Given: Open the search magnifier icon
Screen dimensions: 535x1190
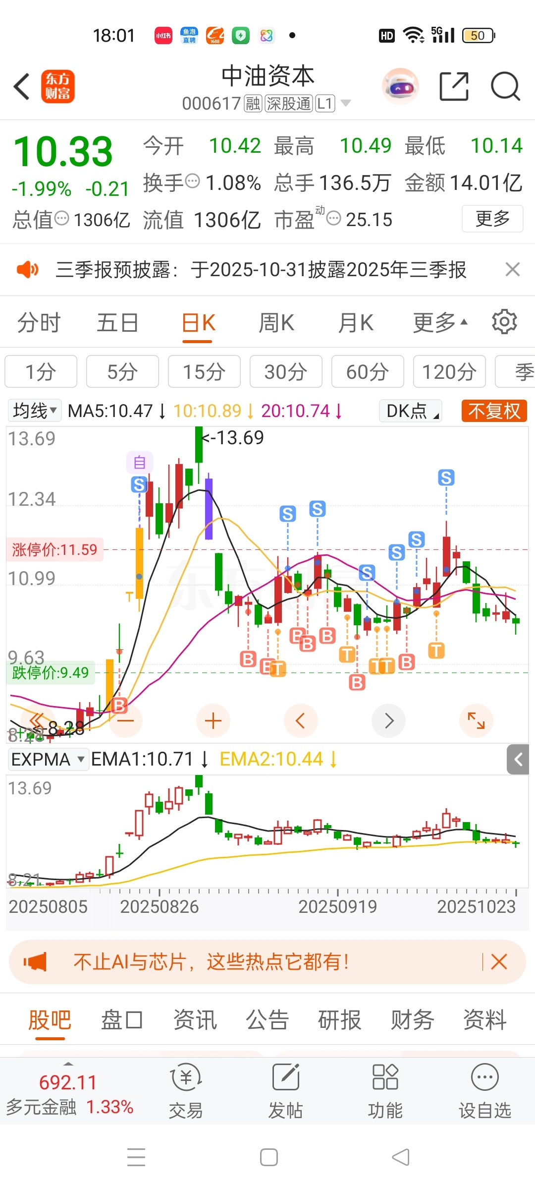Looking at the screenshot, I should (505, 86).
